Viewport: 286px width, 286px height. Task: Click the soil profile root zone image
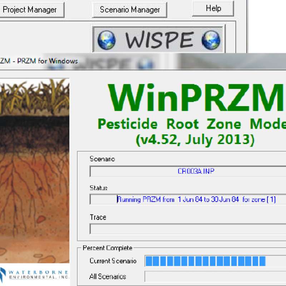tap(34, 171)
